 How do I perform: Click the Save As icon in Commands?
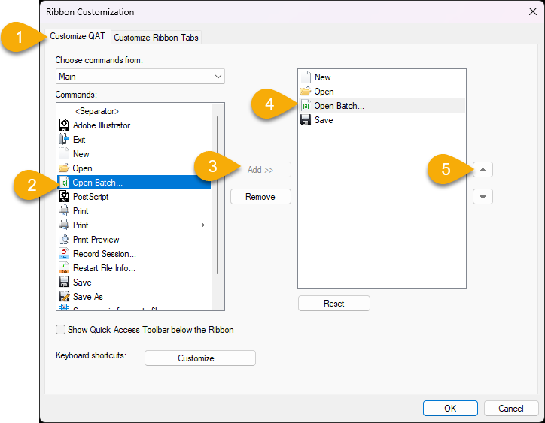tap(64, 297)
